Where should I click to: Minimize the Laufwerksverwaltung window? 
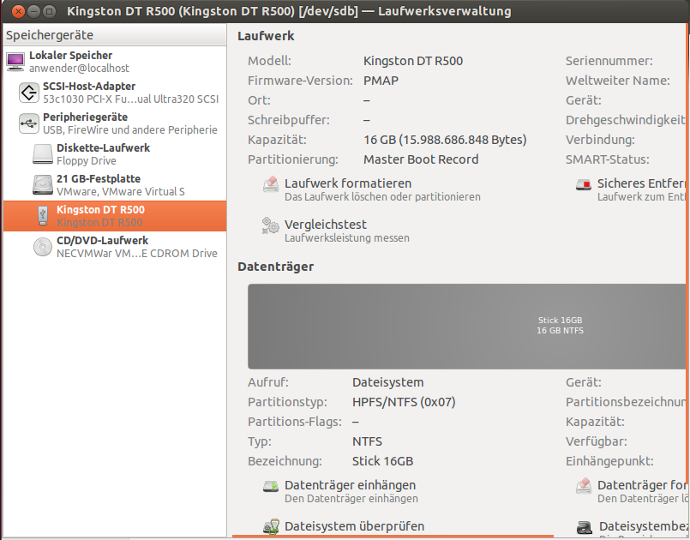pyautogui.click(x=34, y=11)
